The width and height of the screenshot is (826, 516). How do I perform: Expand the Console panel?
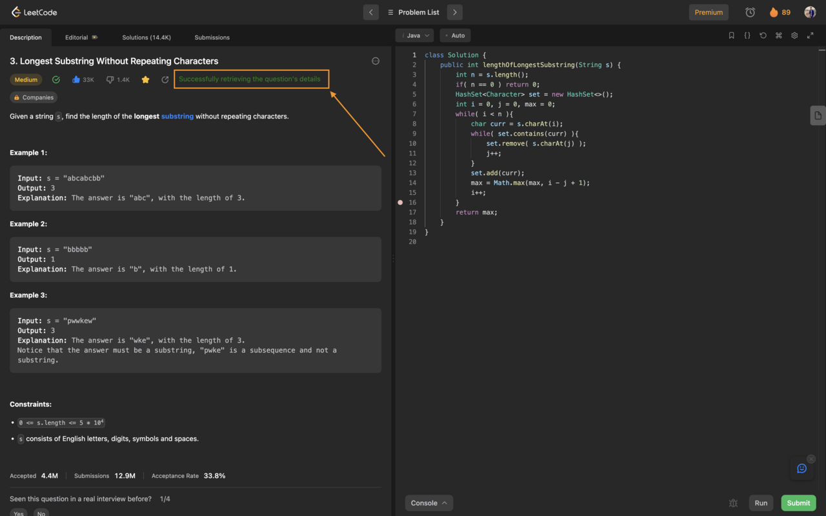click(429, 503)
